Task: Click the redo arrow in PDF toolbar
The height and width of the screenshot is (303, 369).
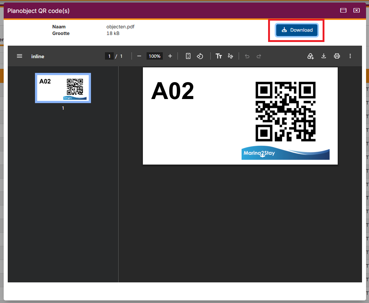Action: [259, 56]
